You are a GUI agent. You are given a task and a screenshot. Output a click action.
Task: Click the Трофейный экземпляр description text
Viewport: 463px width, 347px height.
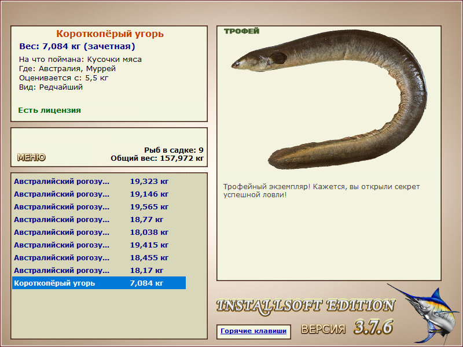pyautogui.click(x=321, y=191)
